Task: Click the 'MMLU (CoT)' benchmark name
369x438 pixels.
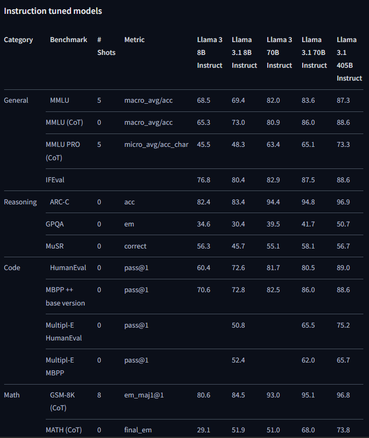Action: pos(65,122)
